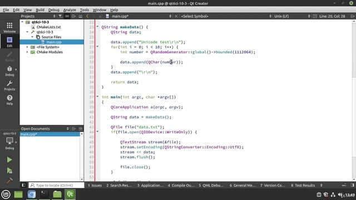Select CMakeLists.txt in the project tree
The height and width of the screenshot is (200, 356).
(48, 27)
